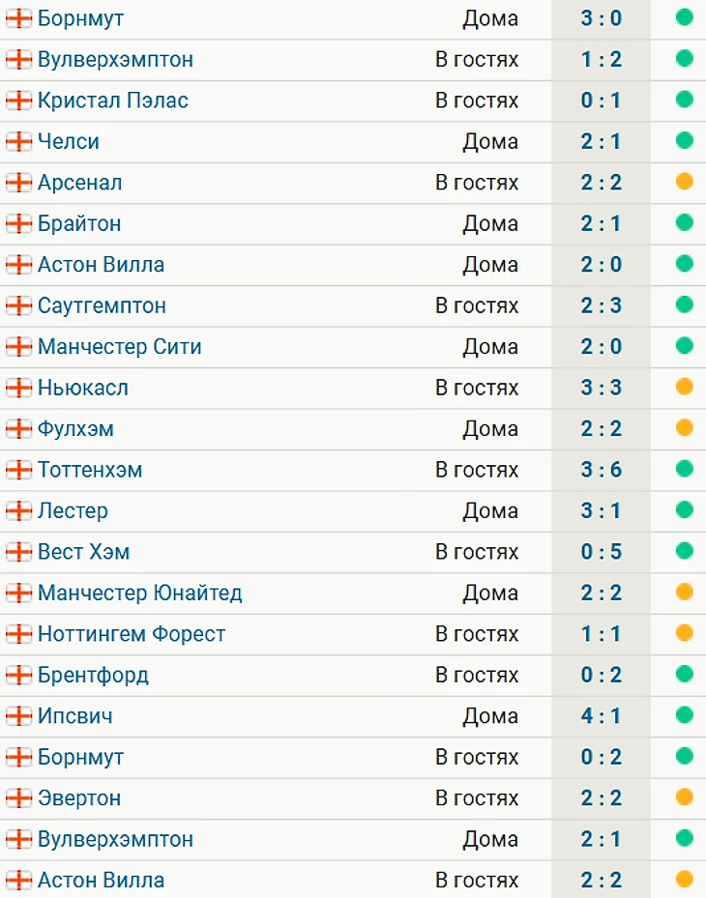Click orange draw dot in Эвертон row

coord(685,797)
